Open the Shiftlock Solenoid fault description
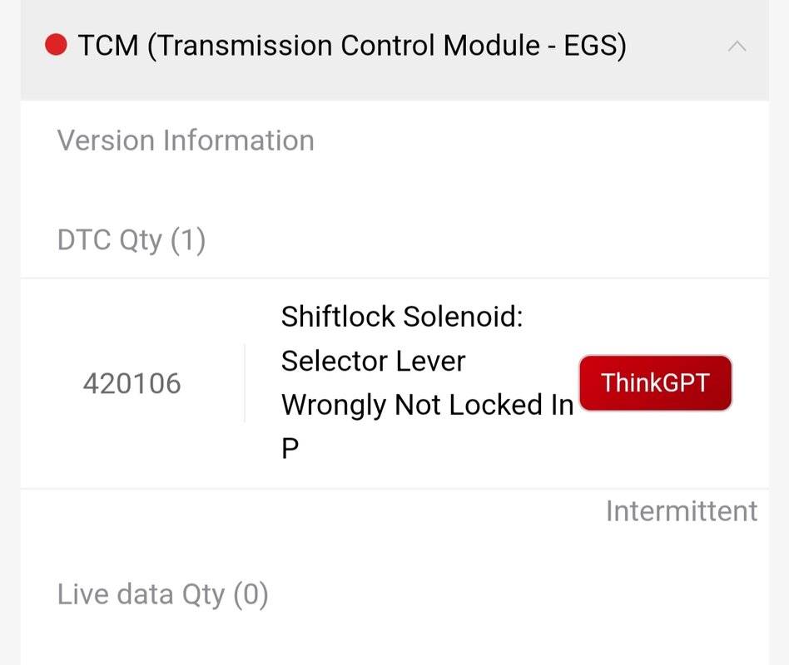Screen dimensions: 789x665 pyautogui.click(x=427, y=382)
